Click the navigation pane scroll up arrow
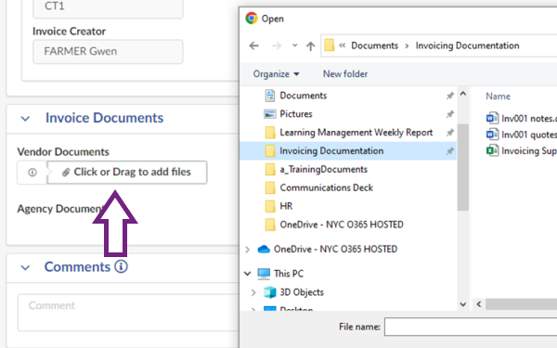This screenshot has width=557, height=348. tap(463, 94)
